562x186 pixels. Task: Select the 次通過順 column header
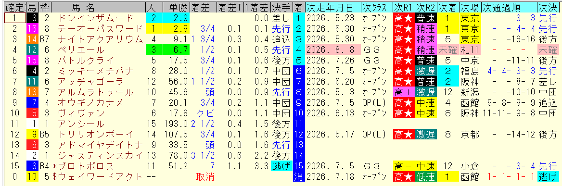click(x=509, y=7)
